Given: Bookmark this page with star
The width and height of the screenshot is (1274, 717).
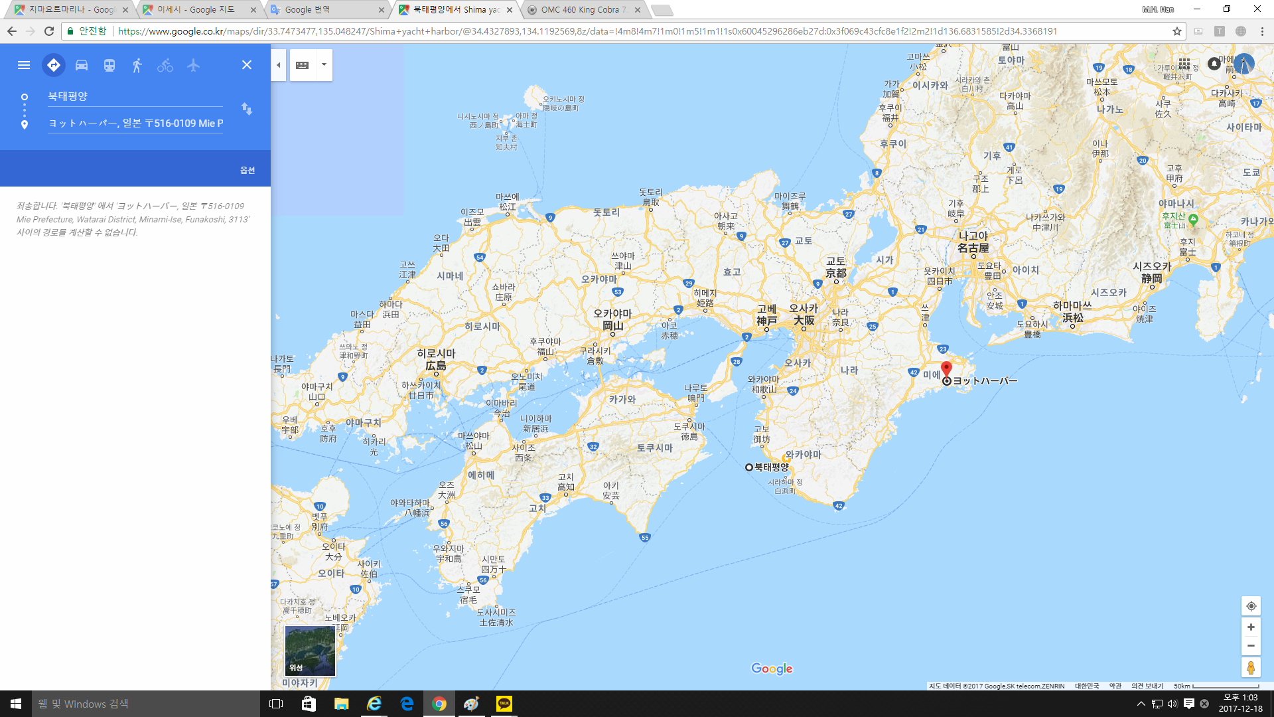Looking at the screenshot, I should click(x=1176, y=31).
